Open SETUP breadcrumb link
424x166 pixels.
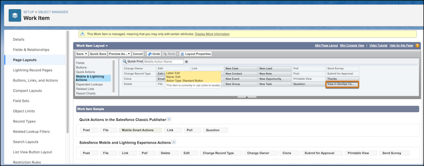coord(29,12)
